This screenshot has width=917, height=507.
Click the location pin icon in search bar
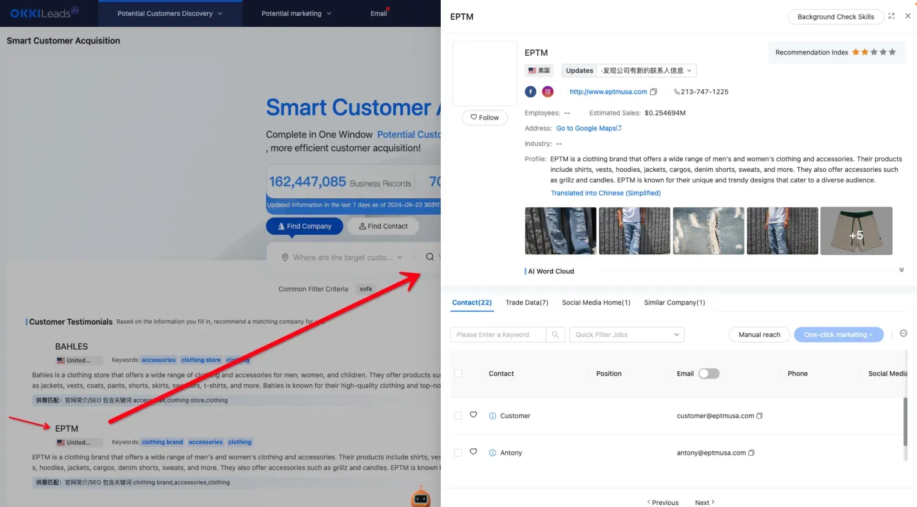click(285, 257)
